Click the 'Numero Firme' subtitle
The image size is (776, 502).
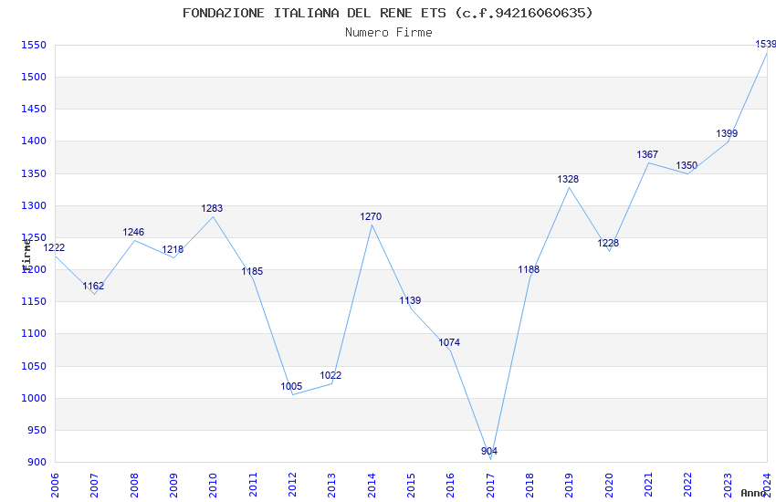(389, 32)
